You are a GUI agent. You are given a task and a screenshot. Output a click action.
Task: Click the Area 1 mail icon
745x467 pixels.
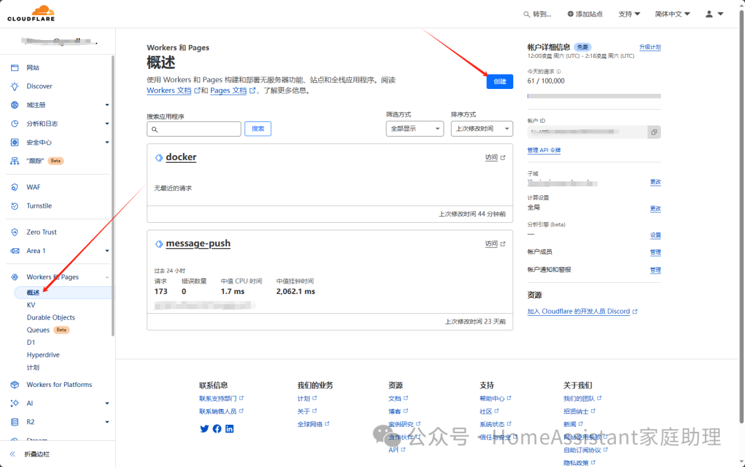click(x=14, y=251)
